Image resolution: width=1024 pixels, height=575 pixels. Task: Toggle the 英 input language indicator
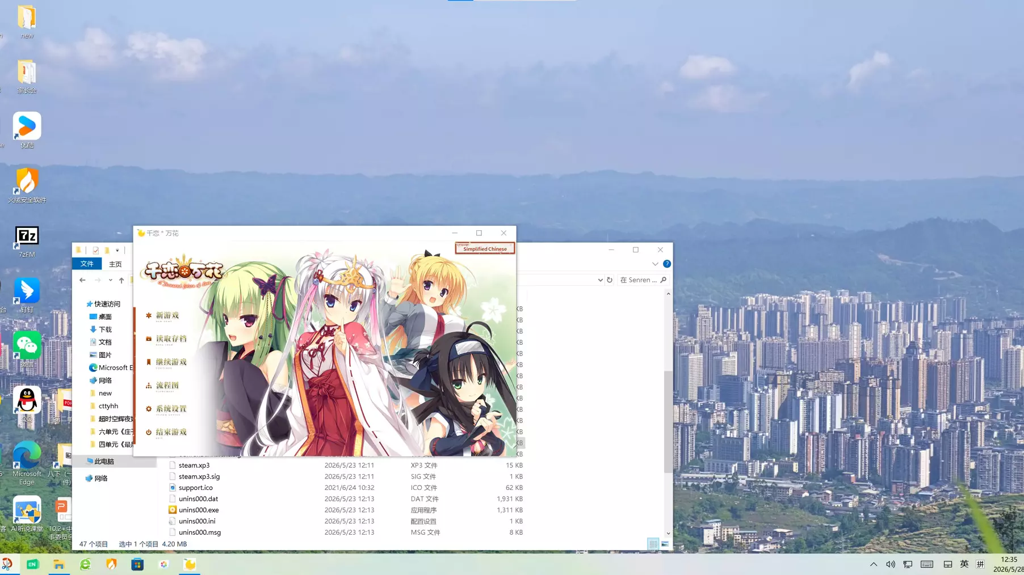pos(964,564)
